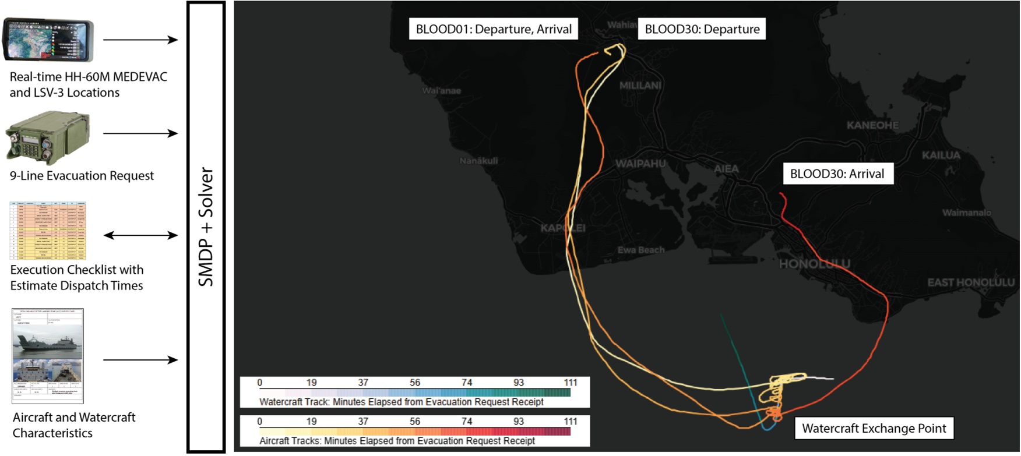This screenshot has height=456, width=1021.
Task: Select the SMDP + Solver box
Action: click(206, 227)
